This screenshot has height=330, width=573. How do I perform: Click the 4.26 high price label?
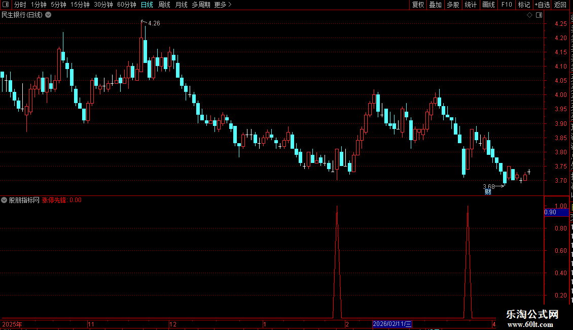coord(154,23)
